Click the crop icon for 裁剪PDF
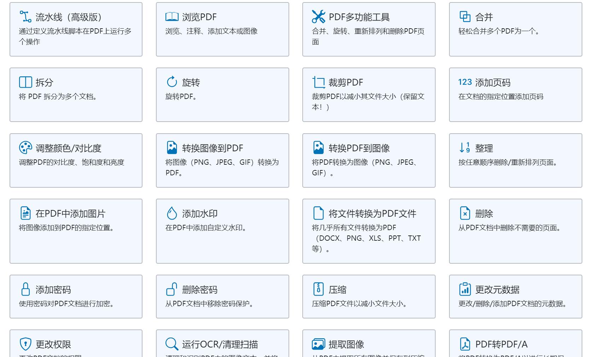Screen dimensions: 611x357 click(318, 82)
